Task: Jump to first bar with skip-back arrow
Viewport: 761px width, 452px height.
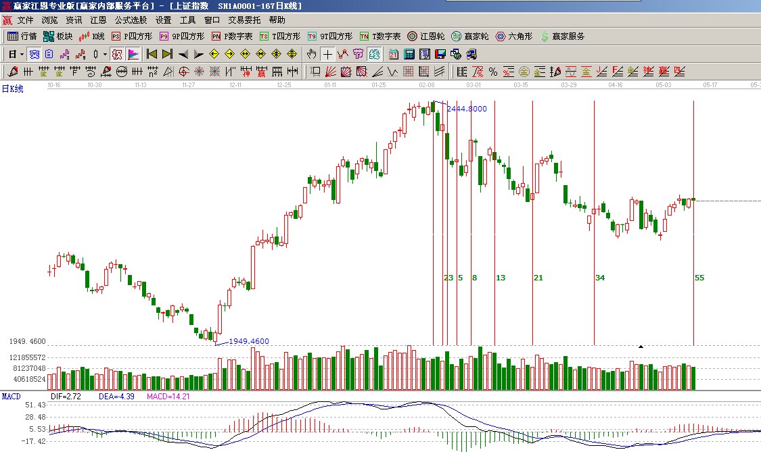Action: point(152,54)
